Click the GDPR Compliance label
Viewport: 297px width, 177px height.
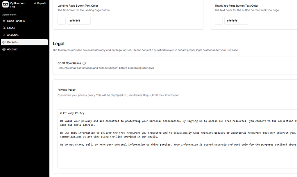tap(69, 63)
